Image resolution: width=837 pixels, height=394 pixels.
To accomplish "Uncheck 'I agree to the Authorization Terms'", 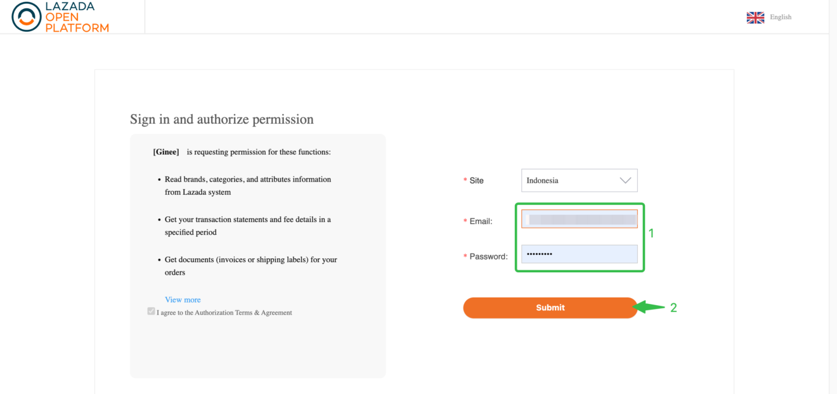I will coord(151,311).
